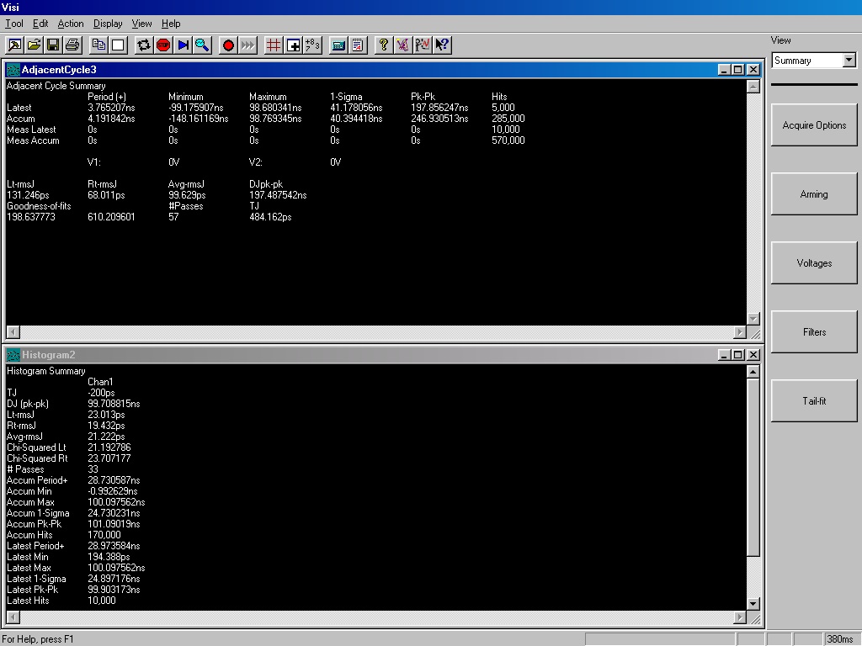Click the blue single-step arrow icon
This screenshot has height=646, width=862.
click(183, 45)
